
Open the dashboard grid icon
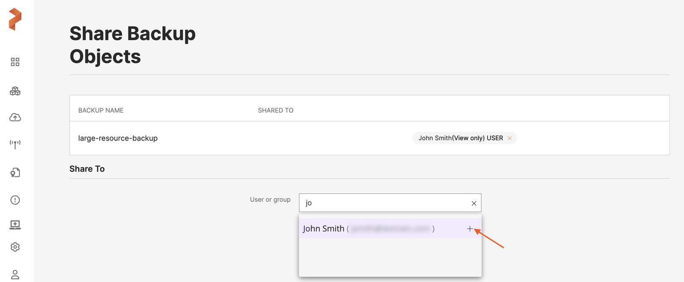(15, 62)
